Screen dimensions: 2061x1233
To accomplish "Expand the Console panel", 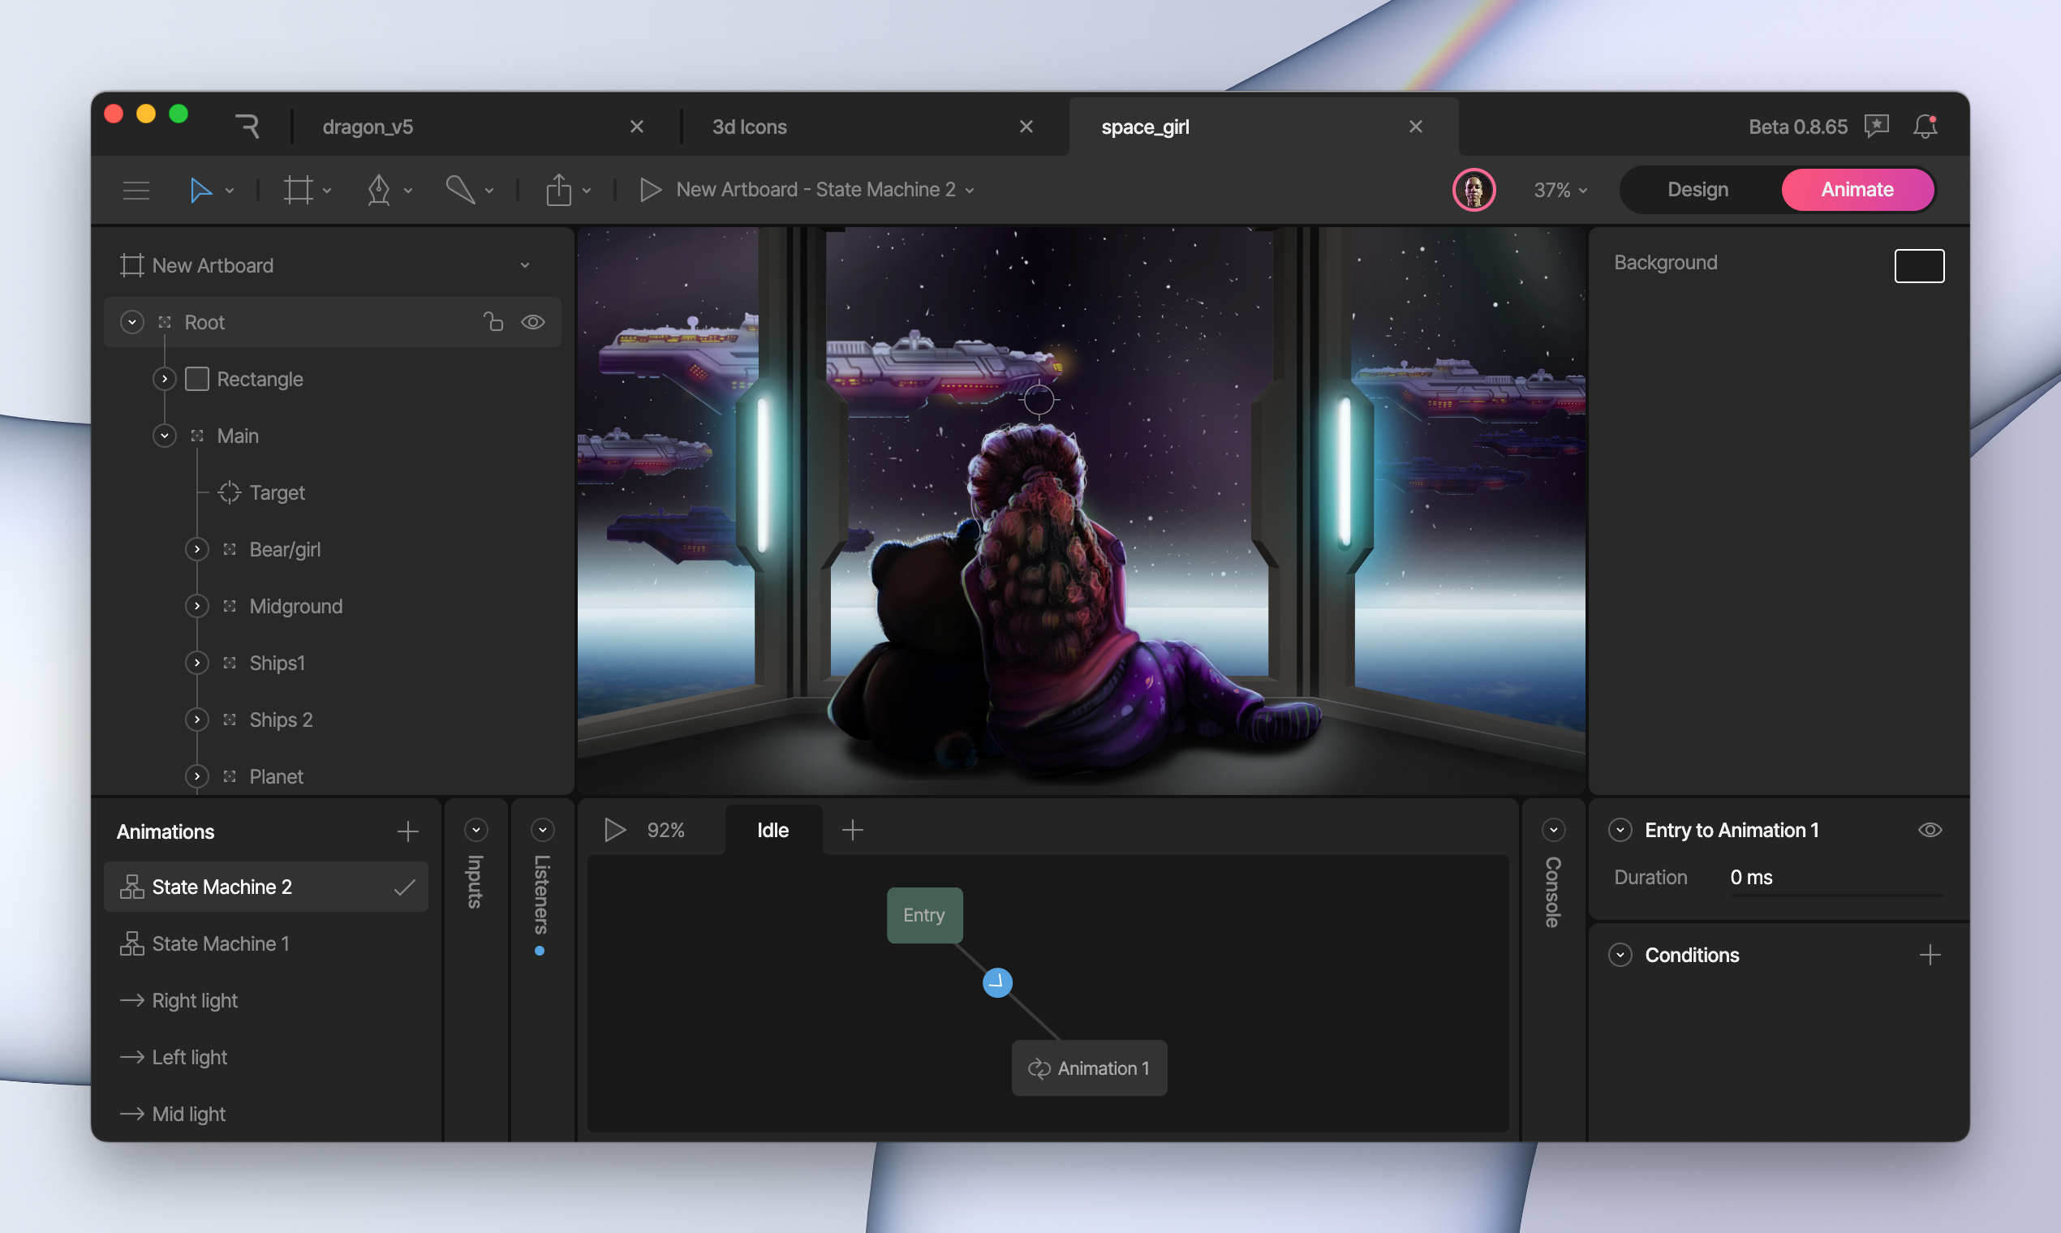I will (x=1553, y=830).
